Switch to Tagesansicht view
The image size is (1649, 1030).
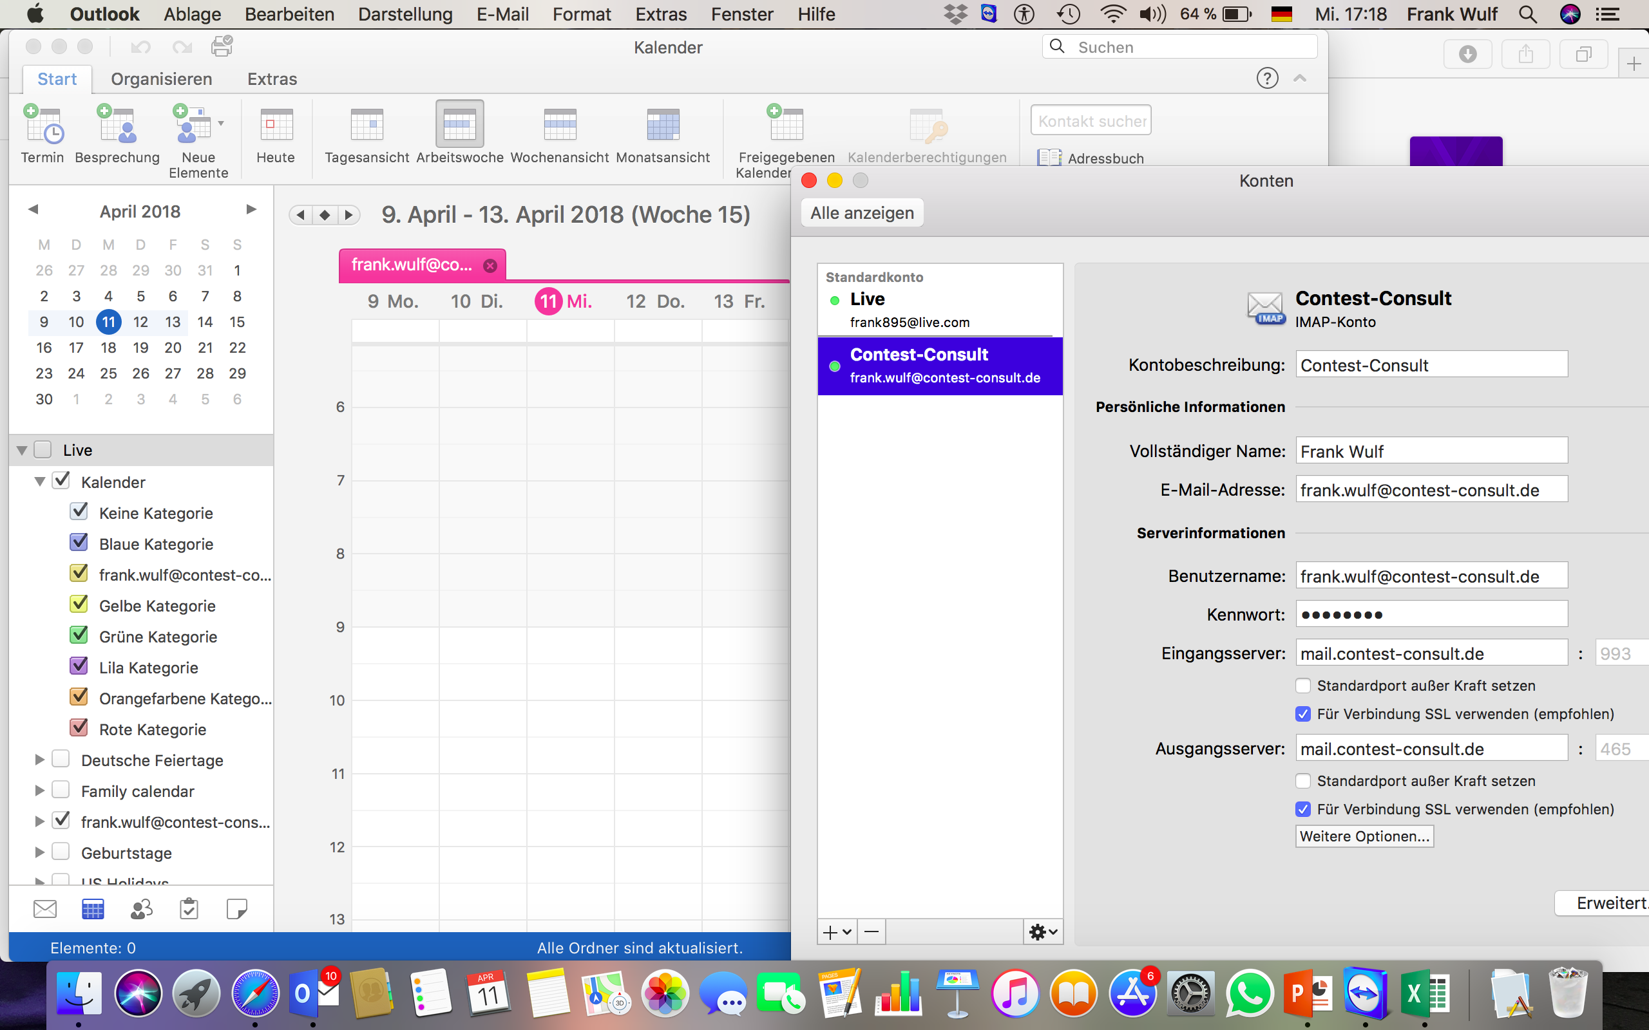click(367, 134)
